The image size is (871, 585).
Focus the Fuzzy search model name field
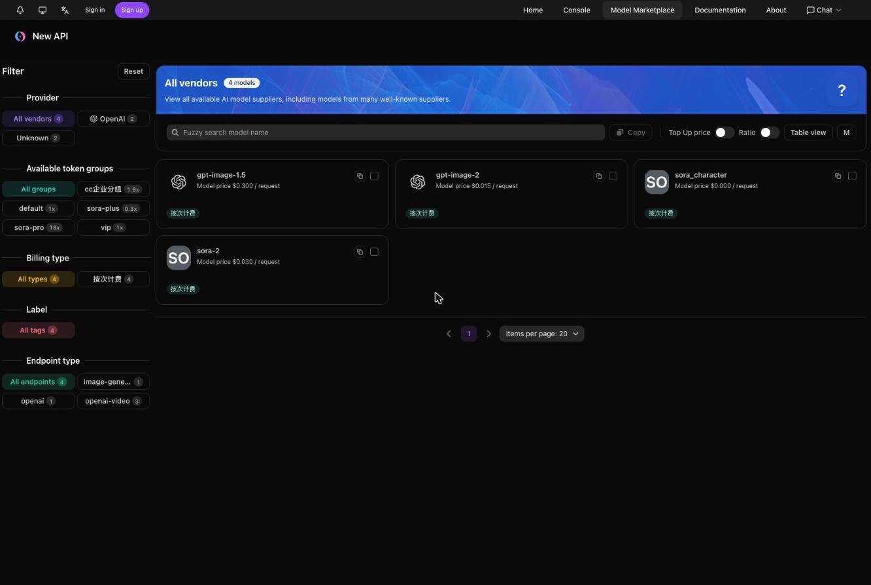click(385, 133)
